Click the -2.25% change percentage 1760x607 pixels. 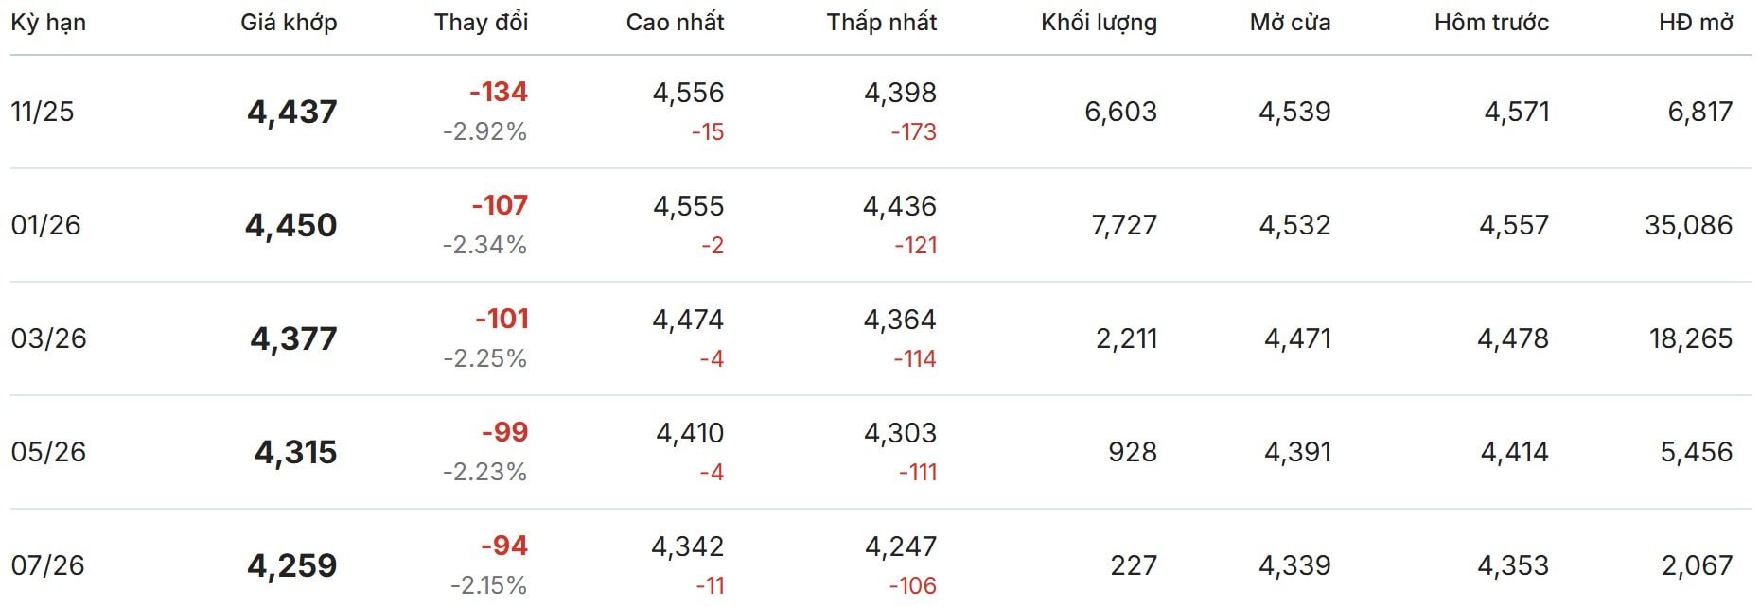click(x=484, y=358)
